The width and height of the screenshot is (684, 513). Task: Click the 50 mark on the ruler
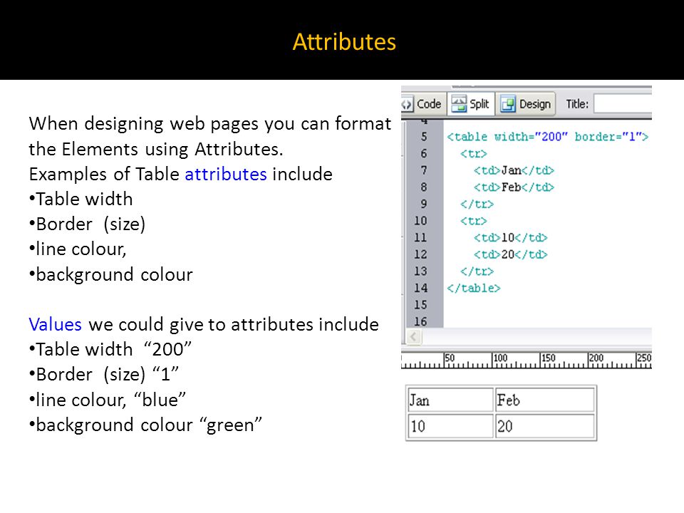450,358
